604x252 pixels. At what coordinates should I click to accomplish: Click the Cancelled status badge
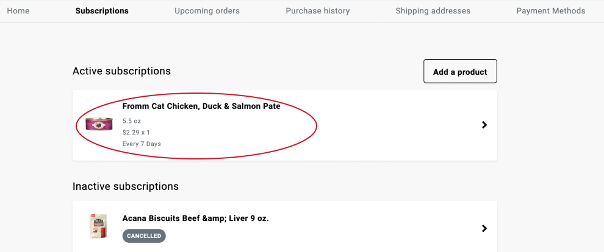pos(144,236)
